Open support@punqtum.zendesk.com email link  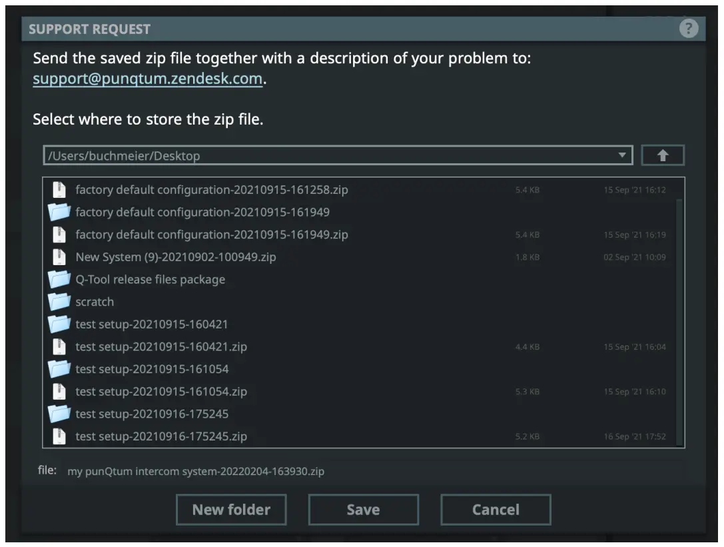(x=148, y=79)
